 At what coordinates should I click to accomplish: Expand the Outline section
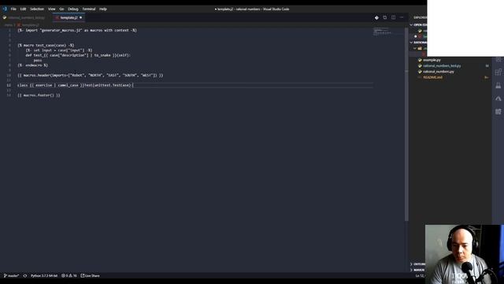pyautogui.click(x=417, y=264)
